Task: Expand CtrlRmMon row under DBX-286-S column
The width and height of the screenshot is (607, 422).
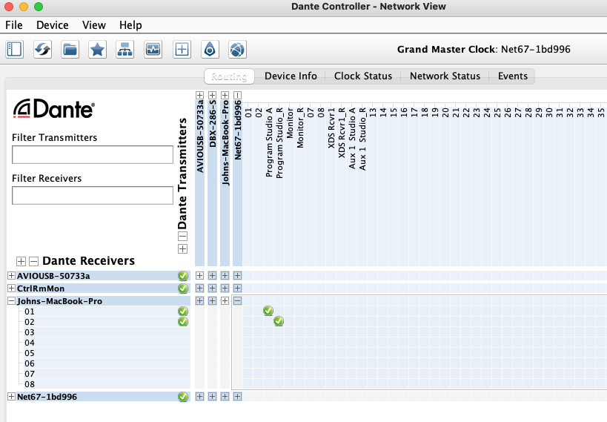Action: click(x=212, y=289)
